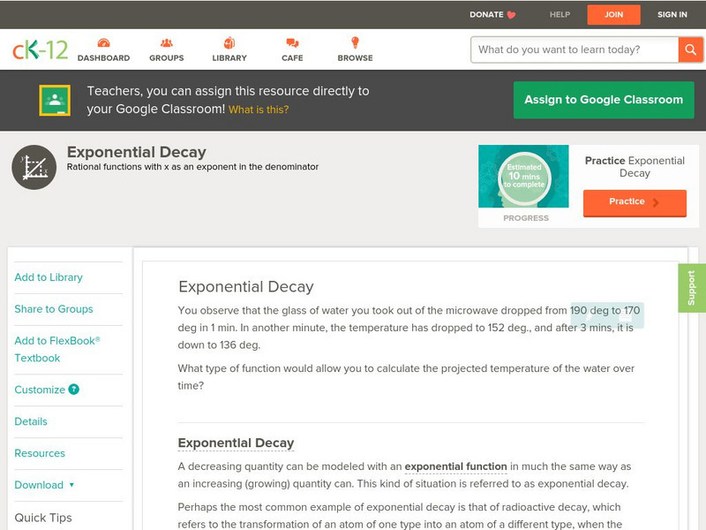Screen dimensions: 706x530
Task: Open the Groups people icon
Action: click(167, 42)
